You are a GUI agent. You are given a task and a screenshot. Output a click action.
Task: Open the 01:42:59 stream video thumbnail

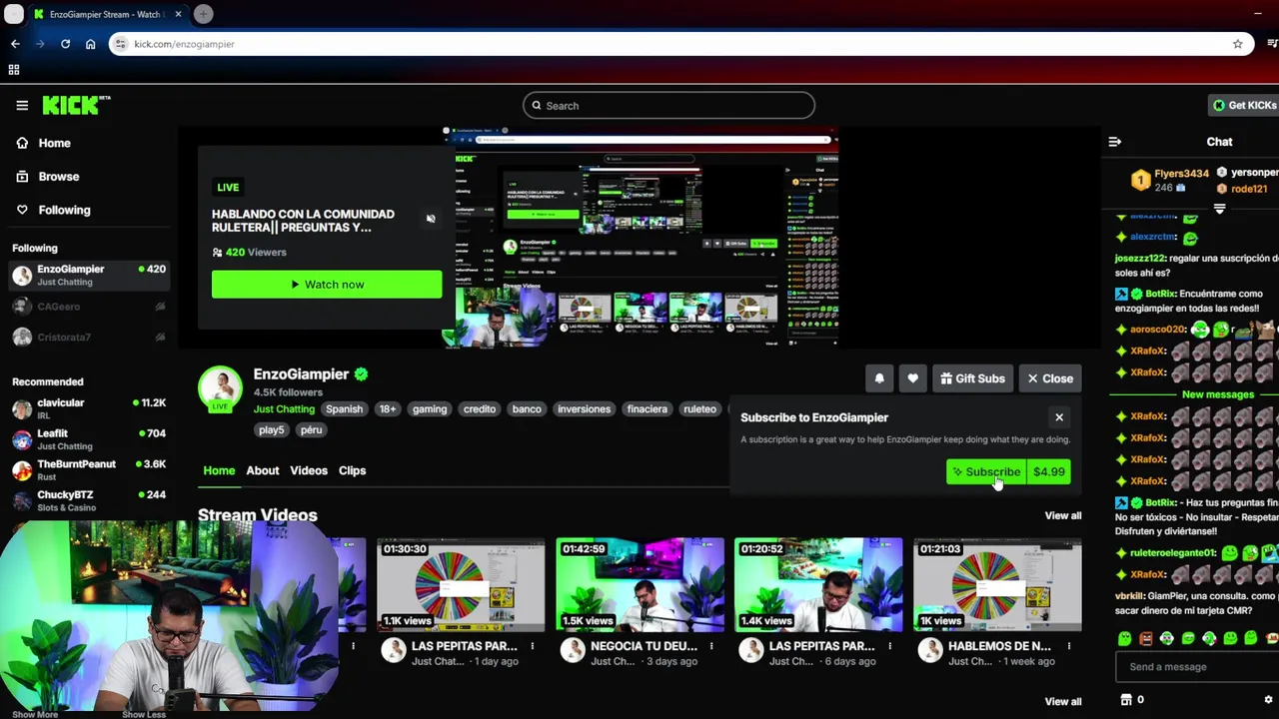(x=639, y=585)
